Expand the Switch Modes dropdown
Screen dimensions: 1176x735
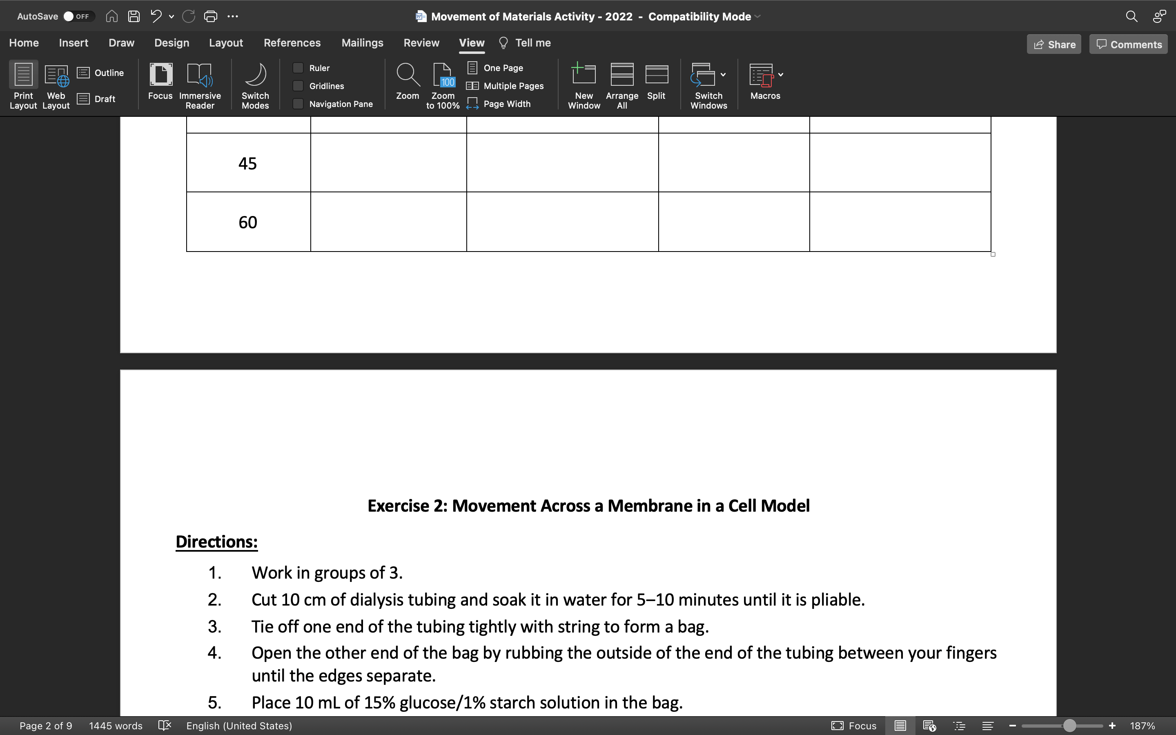tap(256, 85)
